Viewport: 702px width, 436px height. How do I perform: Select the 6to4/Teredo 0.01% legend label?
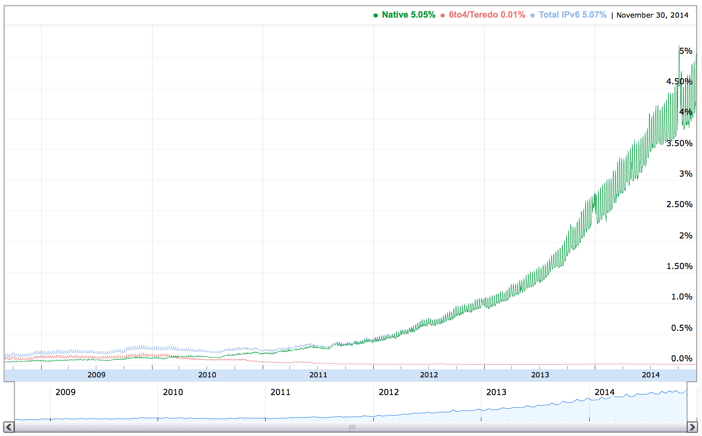pyautogui.click(x=487, y=15)
